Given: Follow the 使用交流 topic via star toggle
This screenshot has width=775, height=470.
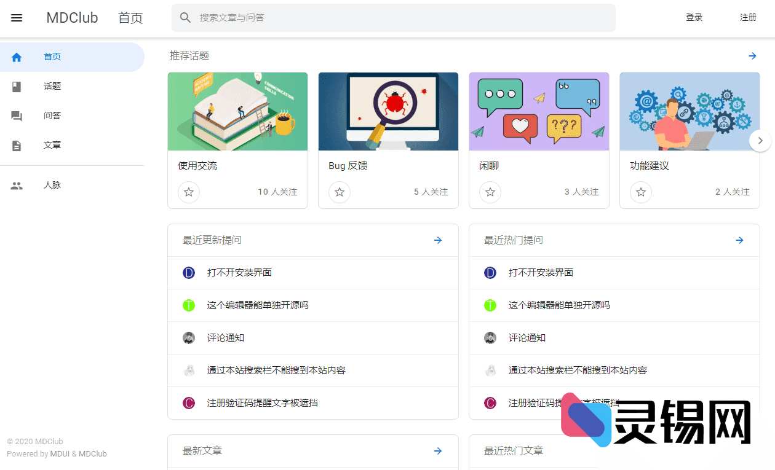Looking at the screenshot, I should [x=189, y=192].
